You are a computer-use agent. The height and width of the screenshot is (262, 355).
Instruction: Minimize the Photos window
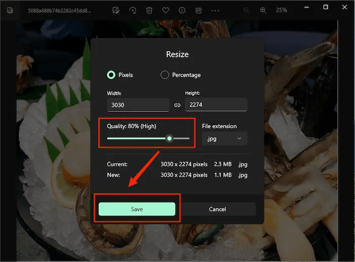pyautogui.click(x=306, y=7)
